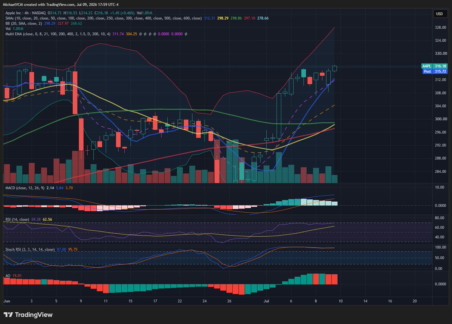Click the Stoch RSI pane 100.00 axis label
This screenshot has height=324, width=452.
click(441, 247)
